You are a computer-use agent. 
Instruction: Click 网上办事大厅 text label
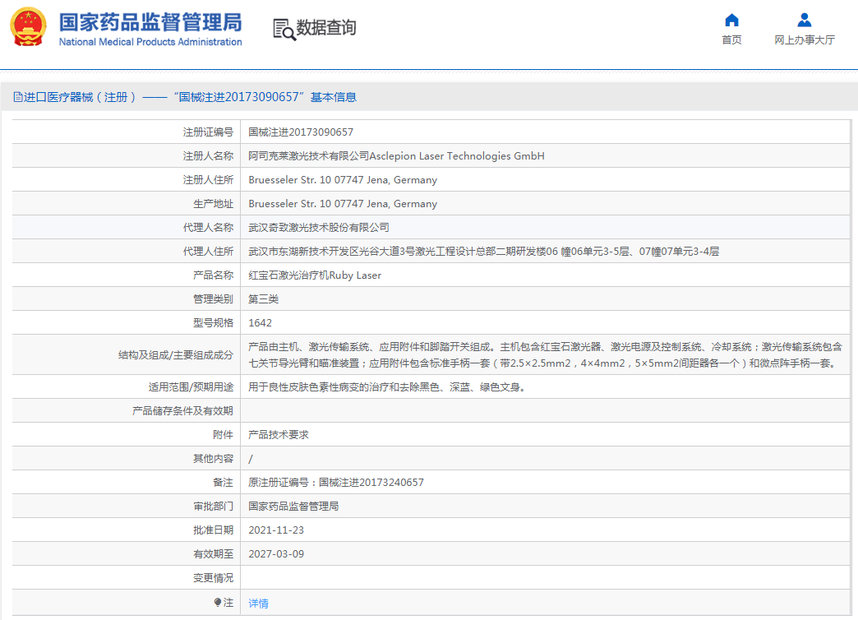coord(805,40)
